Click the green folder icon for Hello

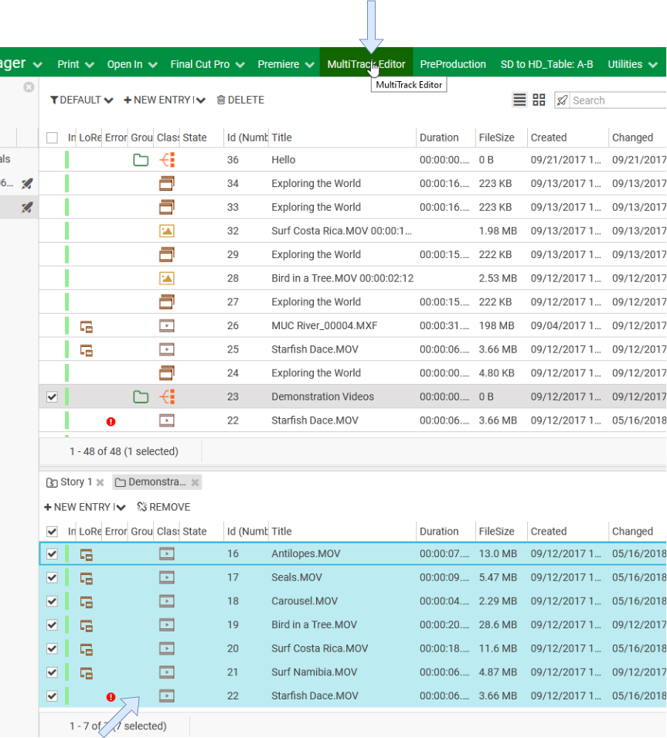[x=140, y=160]
